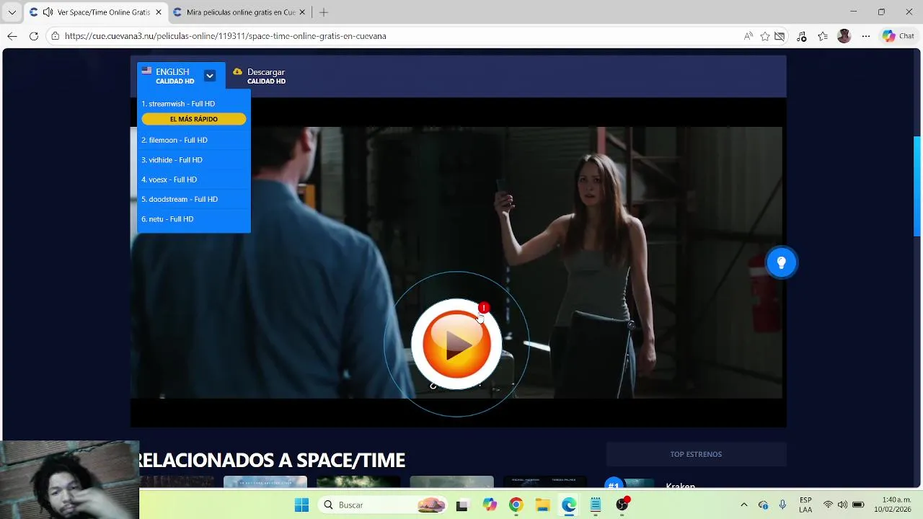Show hidden system tray icons

coord(744,505)
